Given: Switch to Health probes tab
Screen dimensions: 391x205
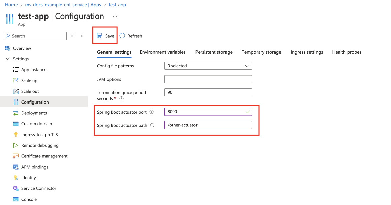Looking at the screenshot, I should pos(347,52).
